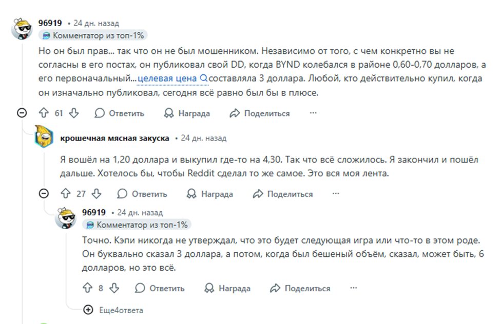The width and height of the screenshot is (500, 324).
Task: Downvote the reply with 8 points
Action: 114,288
